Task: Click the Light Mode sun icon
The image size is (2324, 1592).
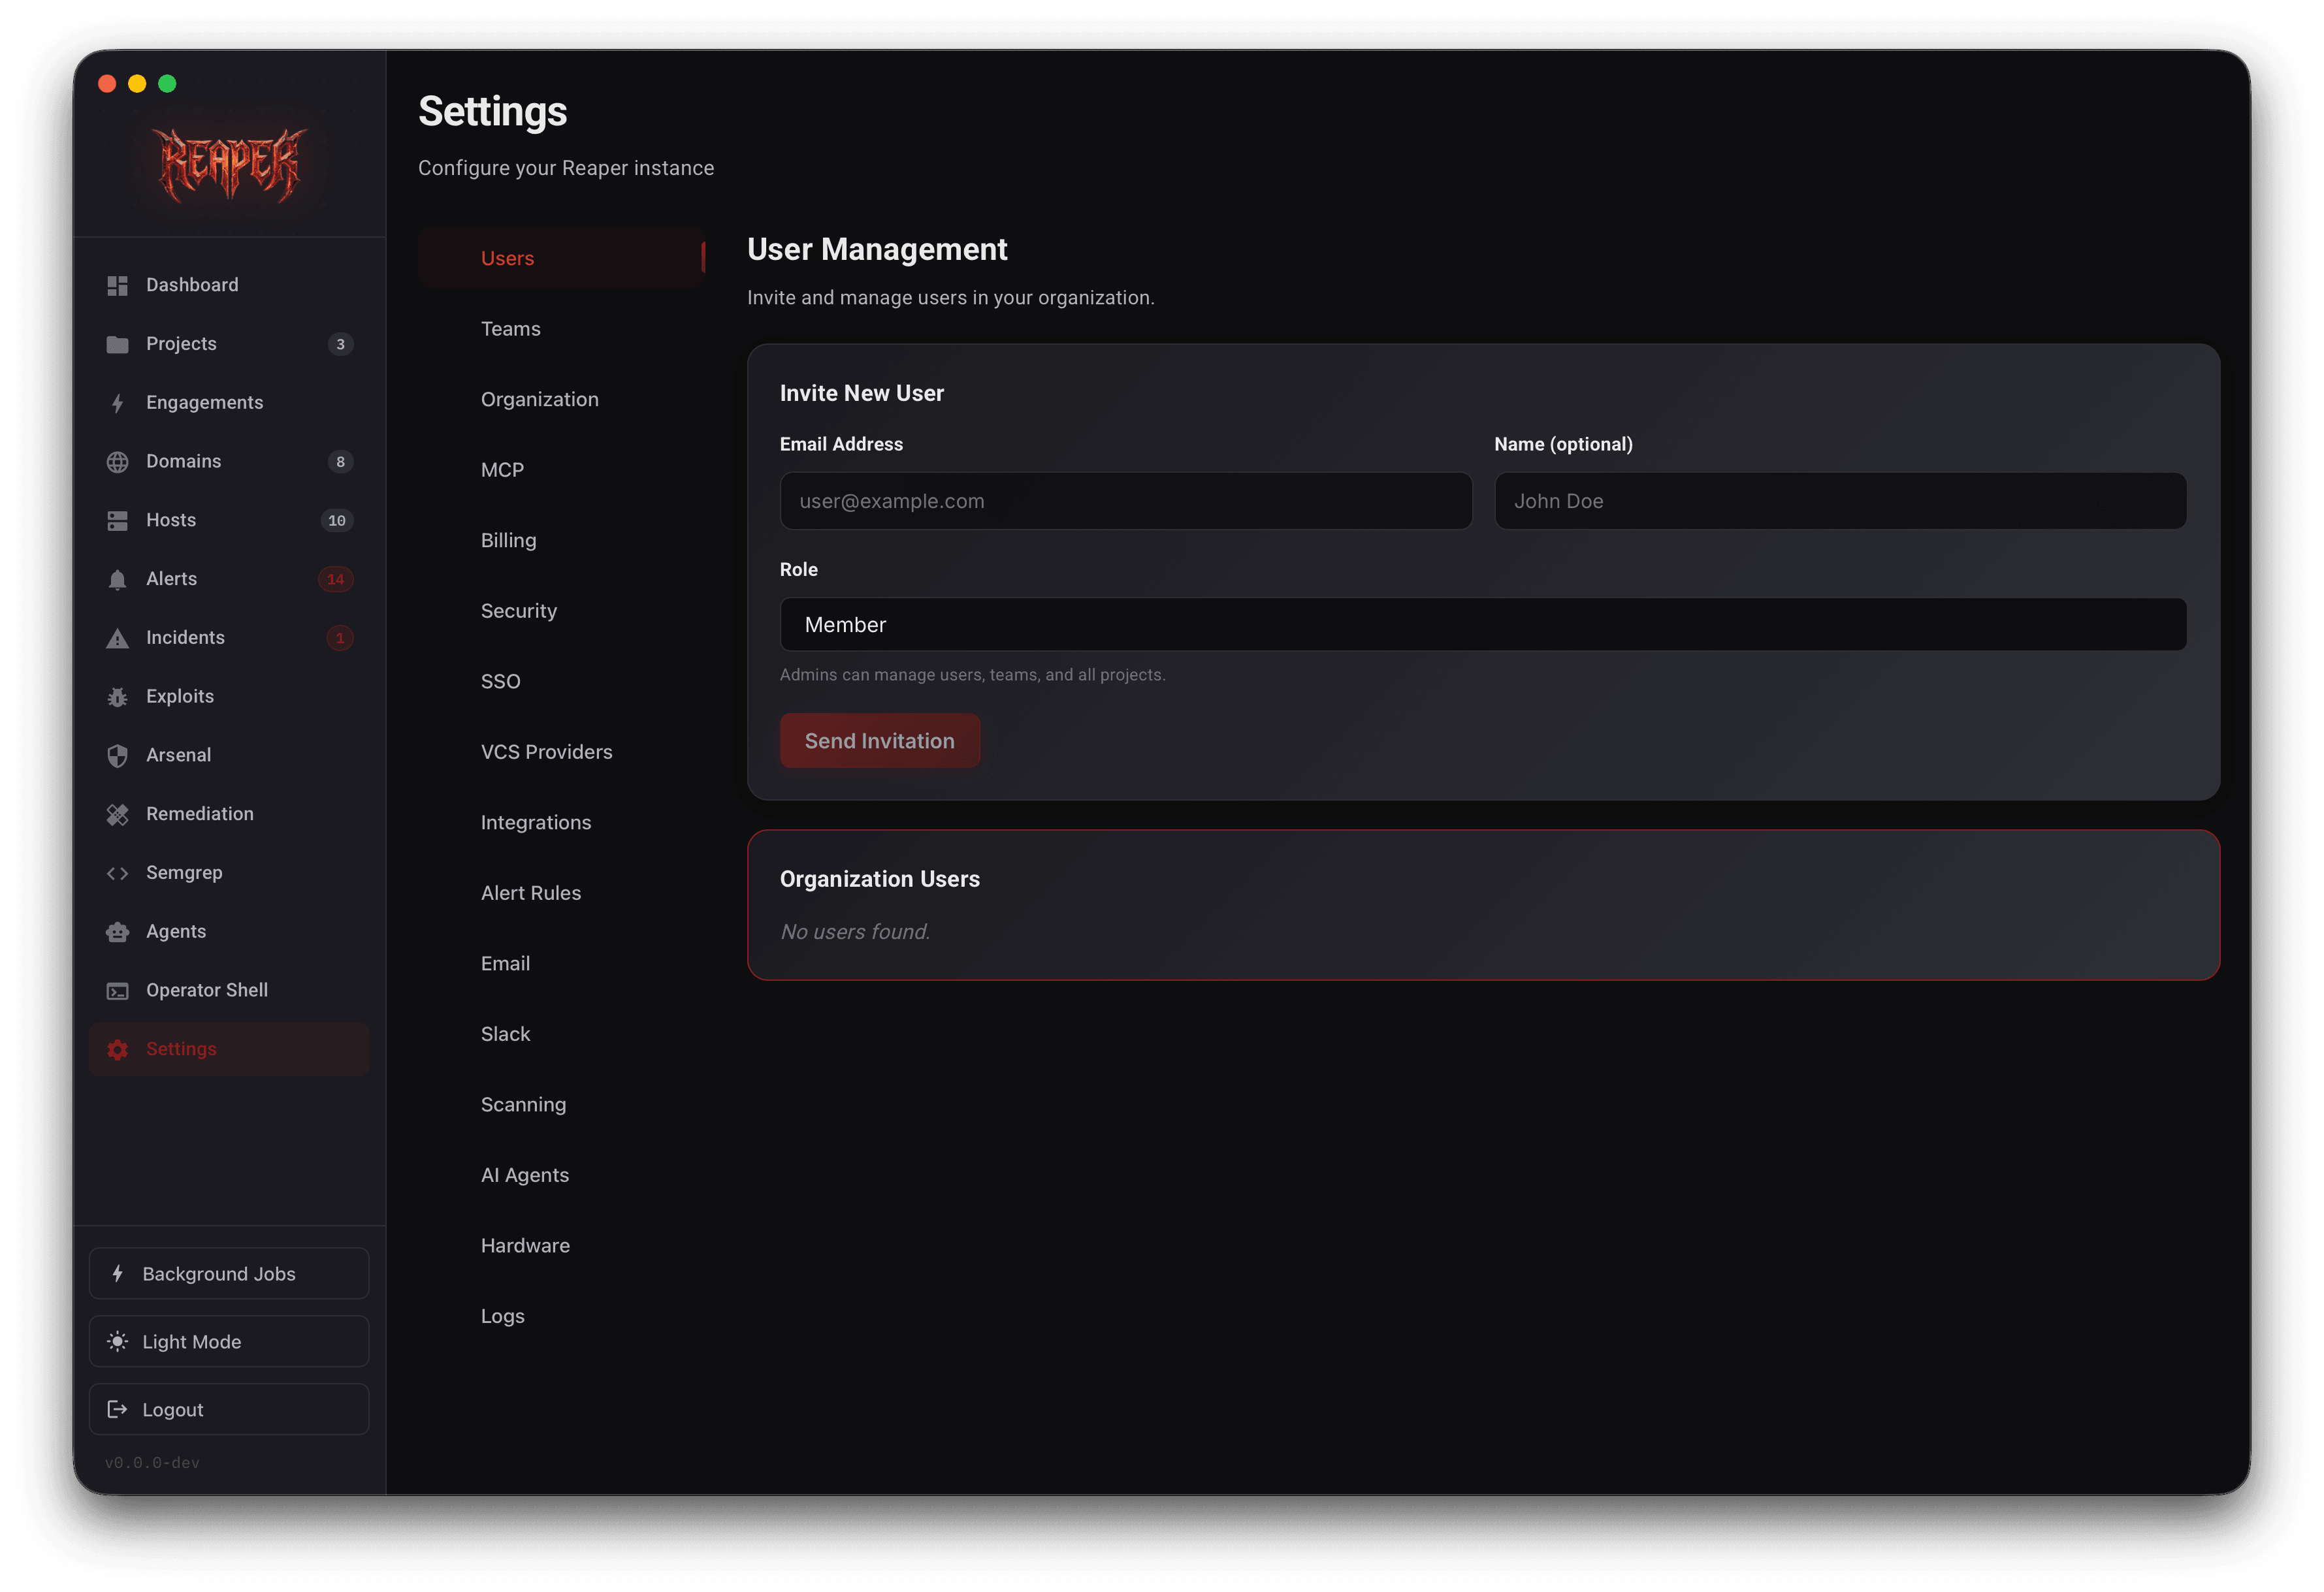Action: (x=117, y=1341)
